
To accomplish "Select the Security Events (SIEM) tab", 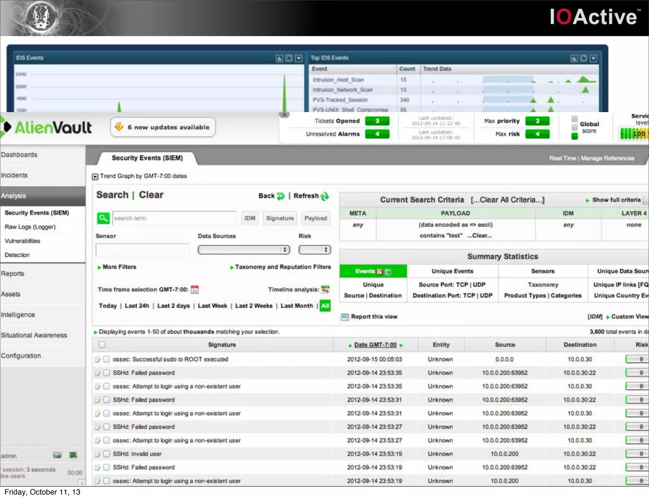I will click(x=147, y=158).
